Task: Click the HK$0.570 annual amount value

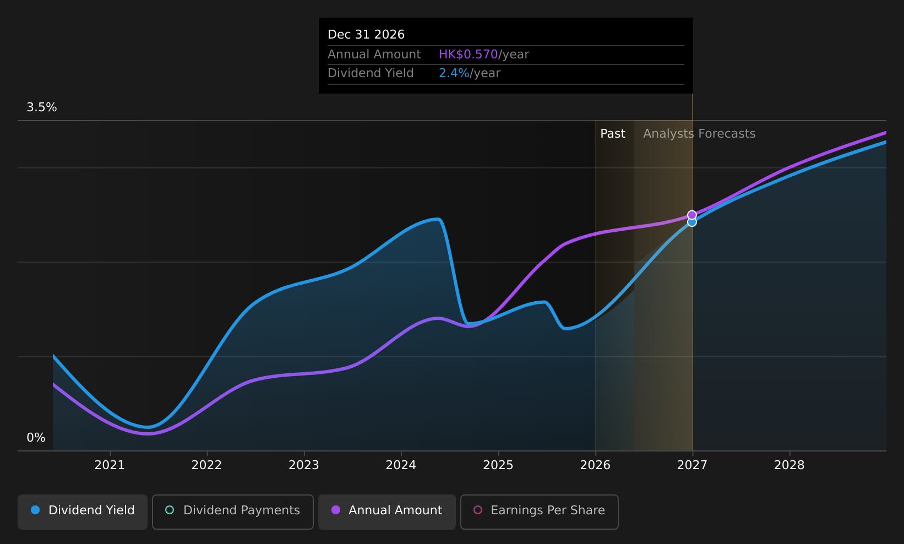Action: click(x=469, y=55)
